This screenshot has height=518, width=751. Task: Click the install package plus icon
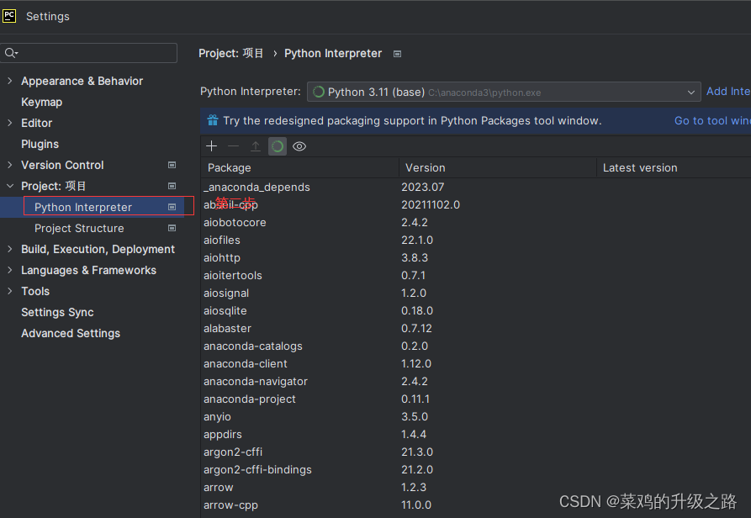coord(211,146)
